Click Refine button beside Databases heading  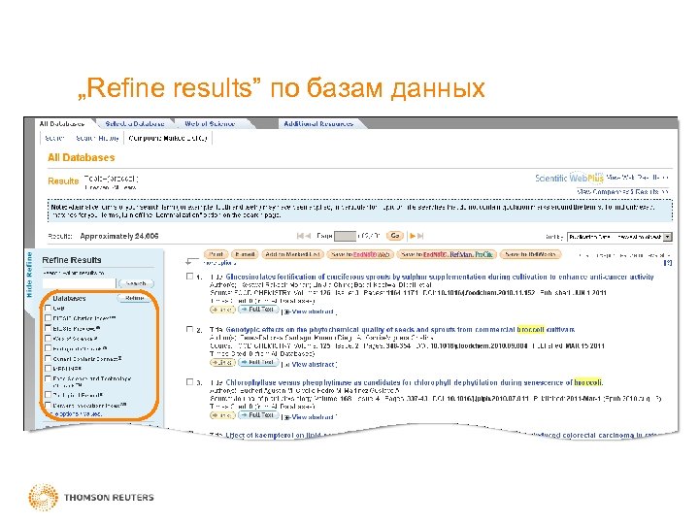[134, 298]
